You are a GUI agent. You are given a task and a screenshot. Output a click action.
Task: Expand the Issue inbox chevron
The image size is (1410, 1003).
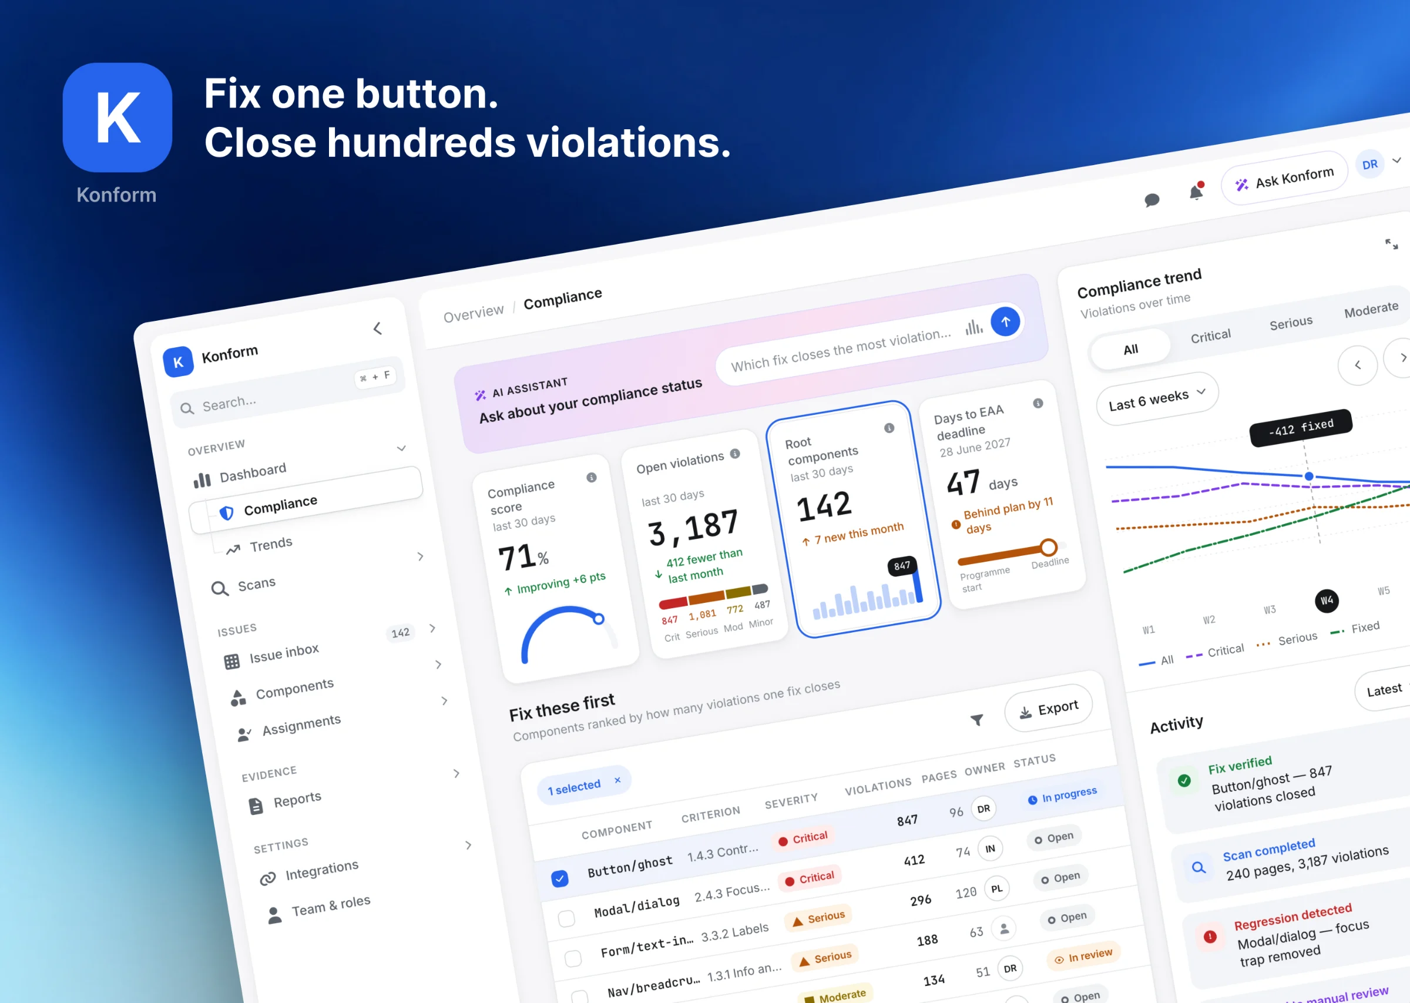point(432,628)
